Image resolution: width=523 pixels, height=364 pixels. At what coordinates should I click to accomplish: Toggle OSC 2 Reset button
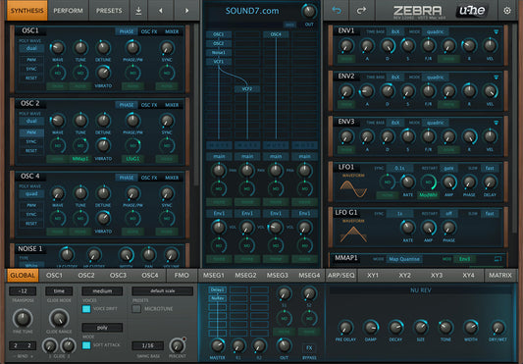[31, 150]
